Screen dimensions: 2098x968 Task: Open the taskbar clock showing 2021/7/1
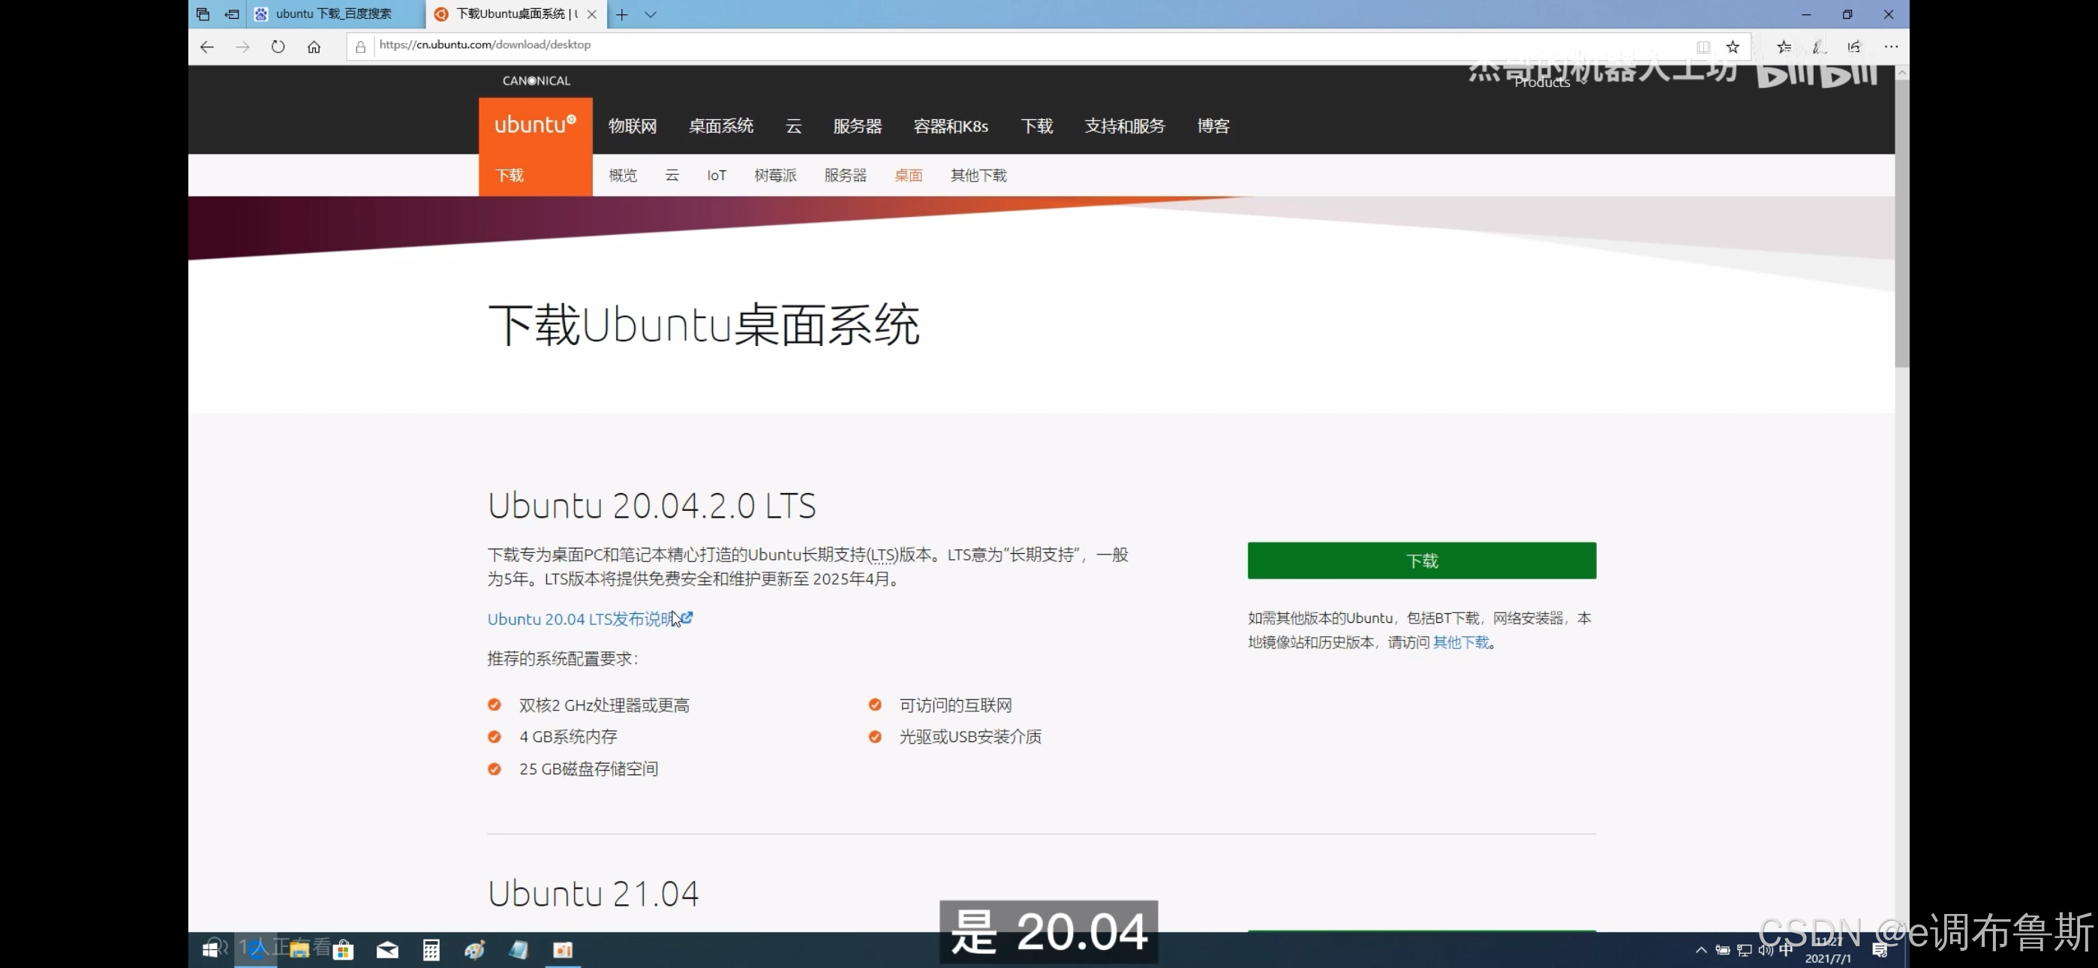(x=1829, y=951)
